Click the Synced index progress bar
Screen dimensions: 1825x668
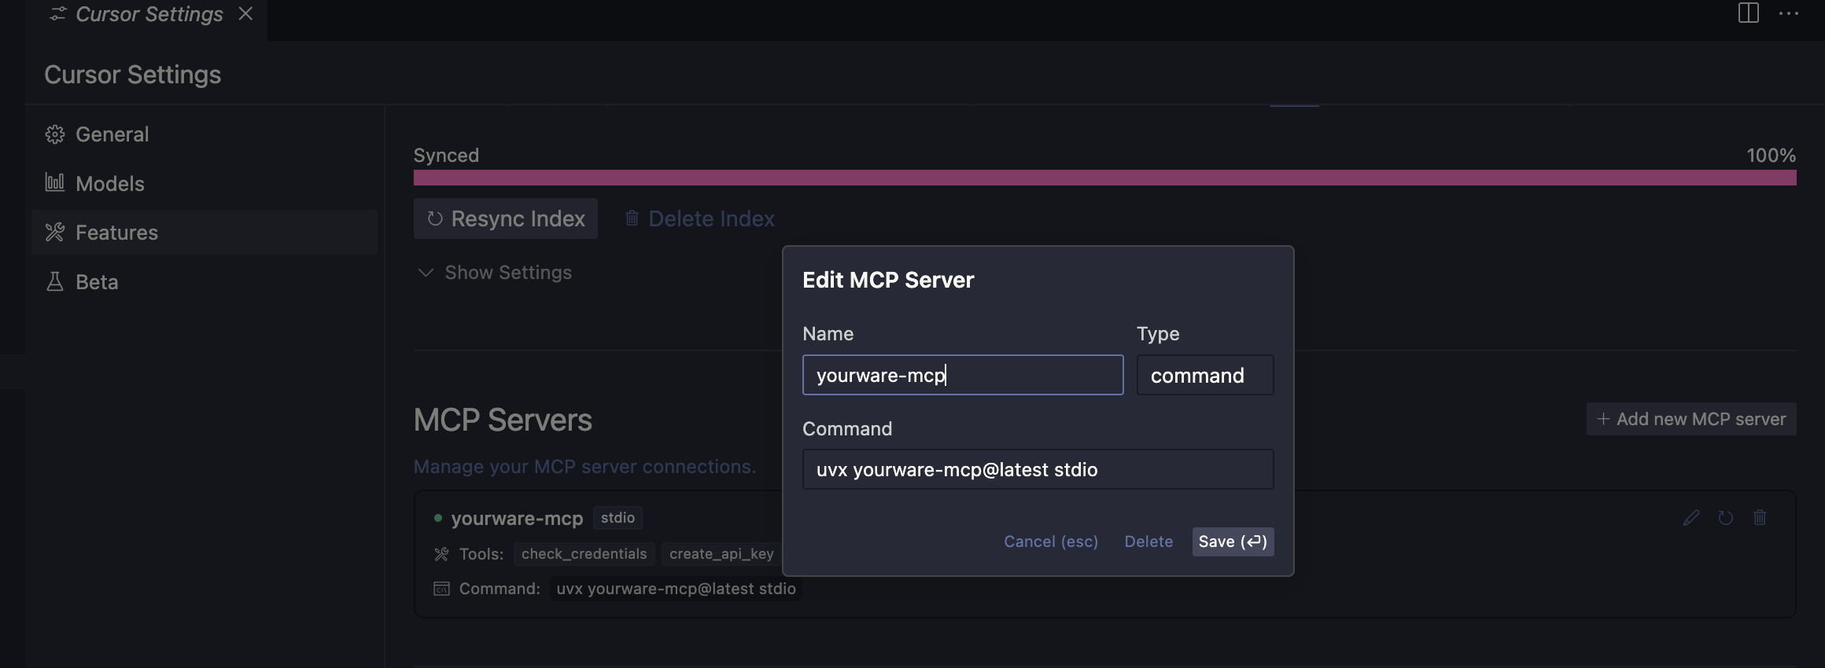pyautogui.click(x=1104, y=178)
